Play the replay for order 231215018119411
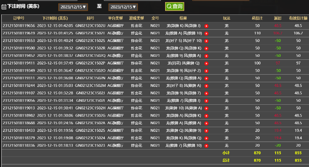Image resolution: width=309 pixels, height=167 pixels. 206,64
